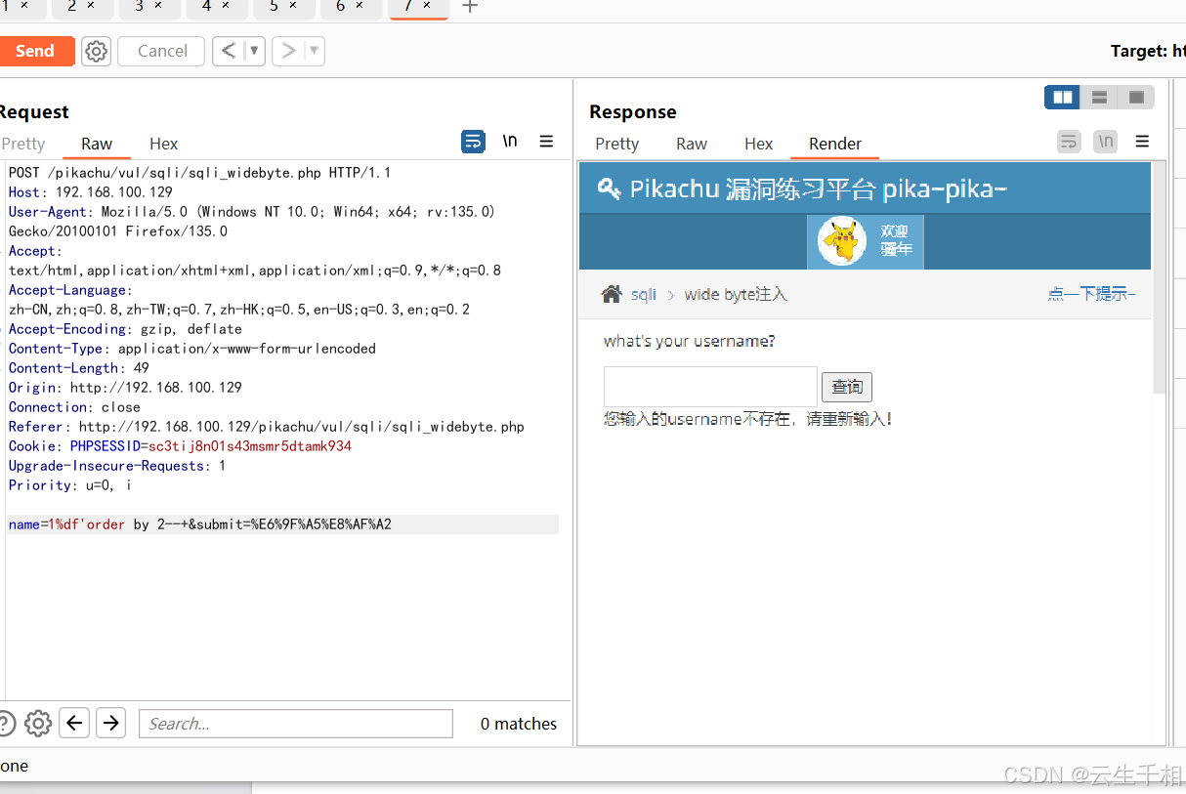Open request settings gear beside Send

[96, 51]
